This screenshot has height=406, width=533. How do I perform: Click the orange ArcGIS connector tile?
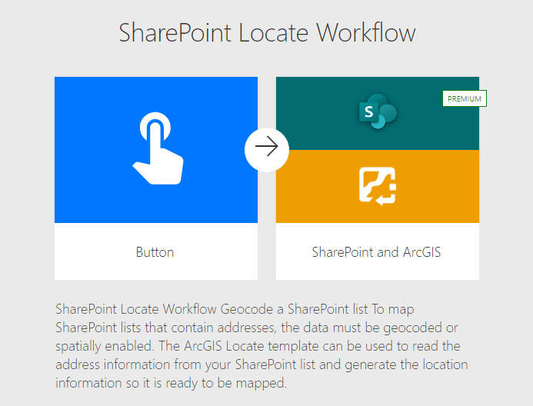pos(378,187)
